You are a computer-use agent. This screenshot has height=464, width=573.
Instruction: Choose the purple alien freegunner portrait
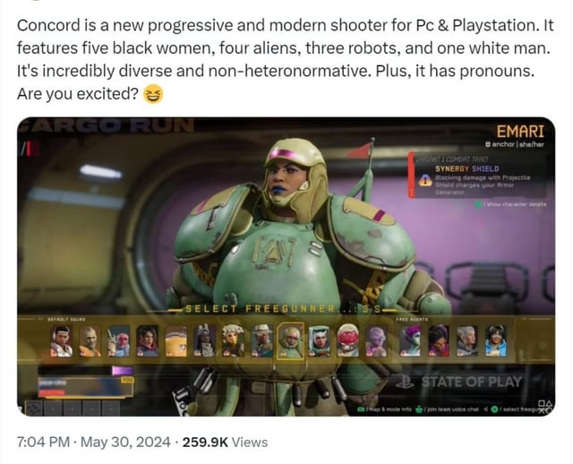(376, 340)
